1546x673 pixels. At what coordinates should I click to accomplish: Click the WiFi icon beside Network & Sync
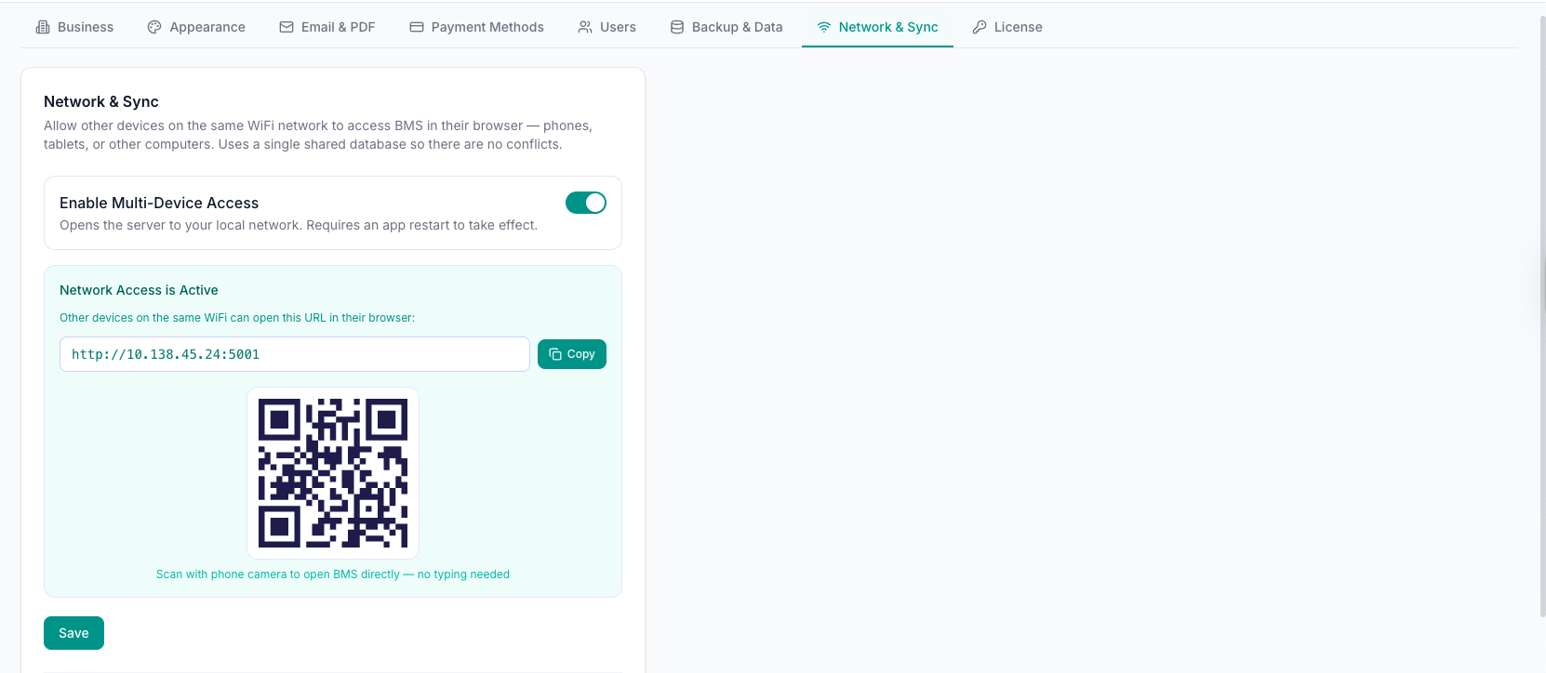click(824, 27)
